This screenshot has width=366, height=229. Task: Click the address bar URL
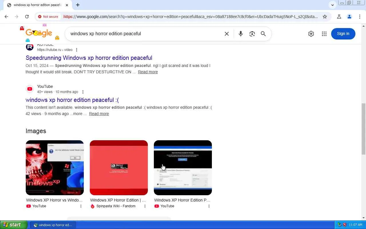pyautogui.click(x=190, y=17)
